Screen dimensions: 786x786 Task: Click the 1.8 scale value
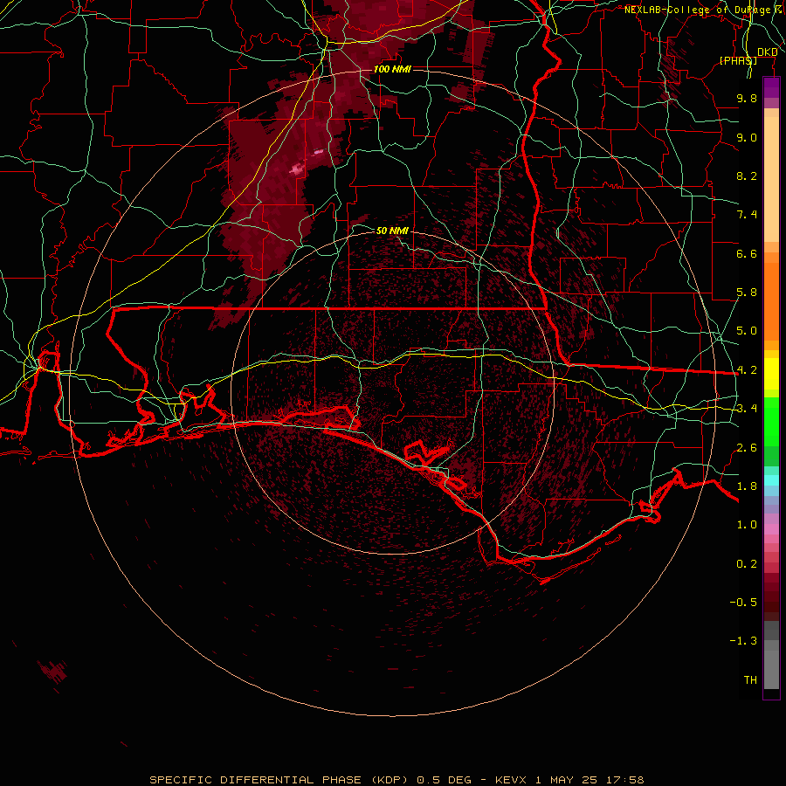[x=747, y=486]
